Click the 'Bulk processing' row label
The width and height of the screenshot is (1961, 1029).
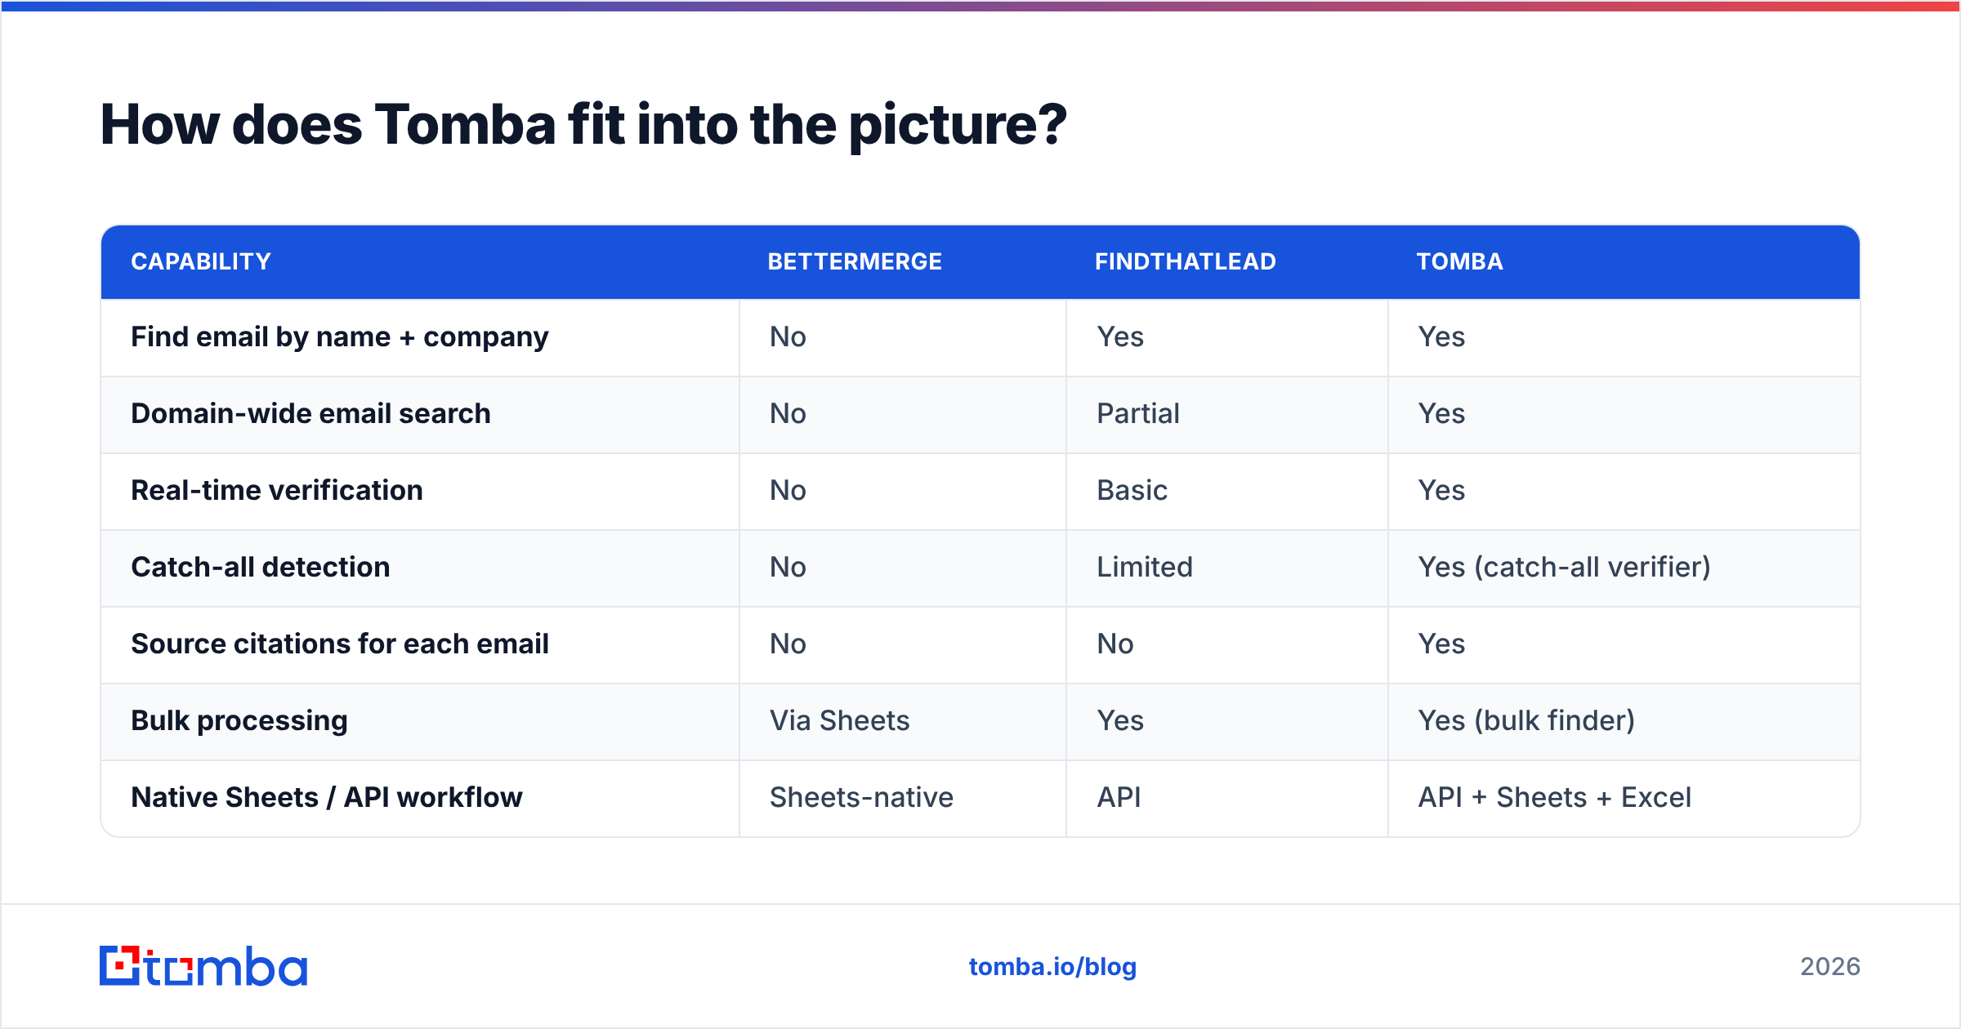pyautogui.click(x=239, y=721)
